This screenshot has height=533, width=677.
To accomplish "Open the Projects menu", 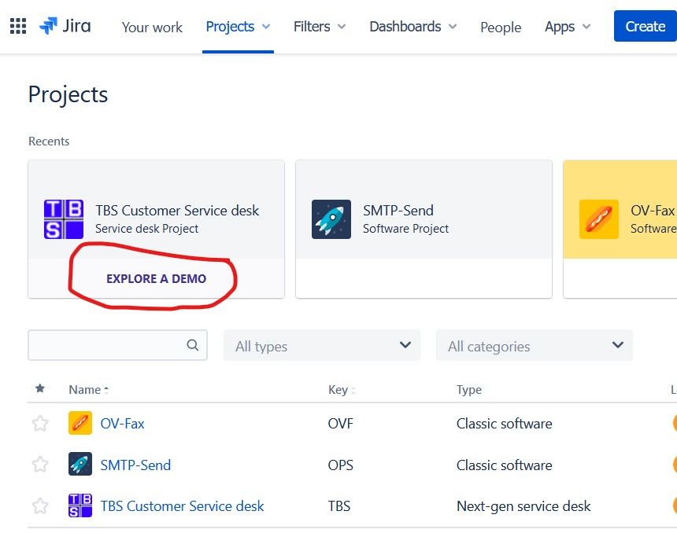I will pos(238,26).
